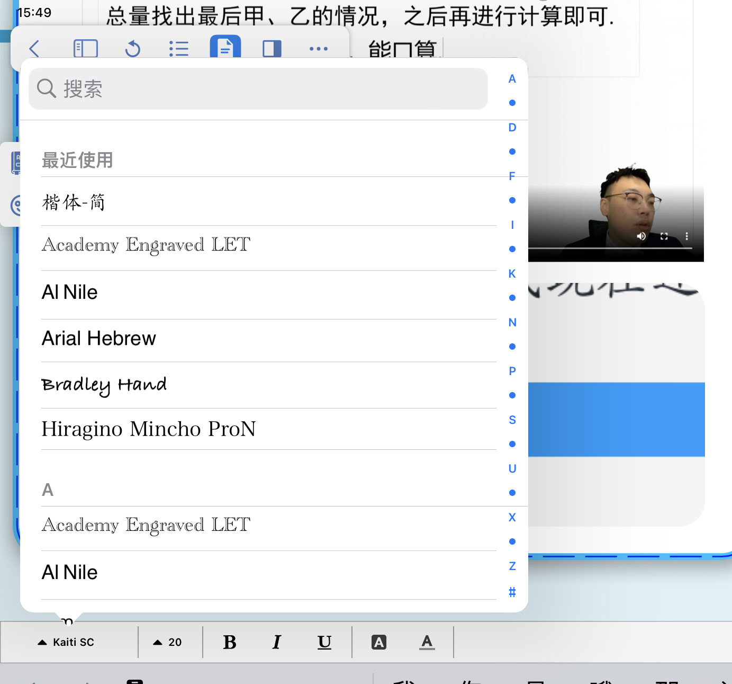732x684 pixels.
Task: Enter fullscreen on the video thumbnail
Action: pos(664,236)
